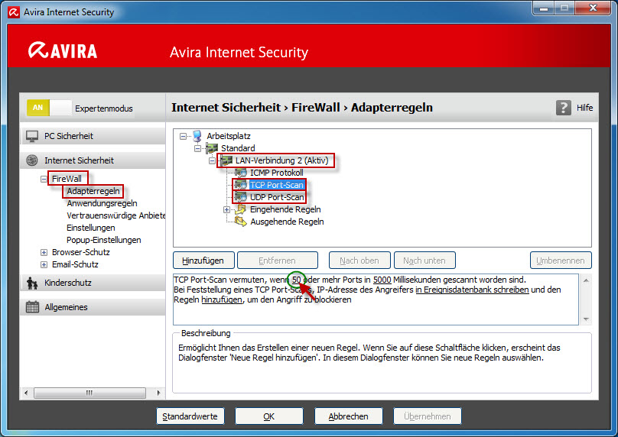Image resolution: width=618 pixels, height=437 pixels.
Task: Click the Hinzufügen button
Action: [203, 261]
